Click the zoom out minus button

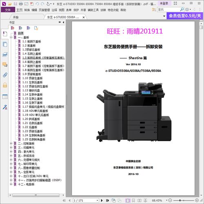170,200
